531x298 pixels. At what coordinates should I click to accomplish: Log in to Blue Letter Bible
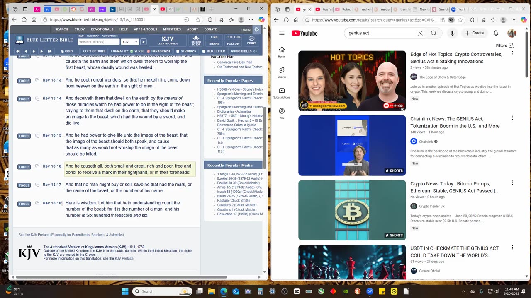[x=246, y=30]
